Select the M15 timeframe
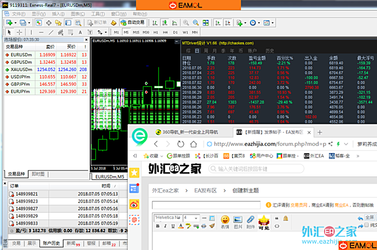Viewport: 377px width, 250px height. [136, 32]
